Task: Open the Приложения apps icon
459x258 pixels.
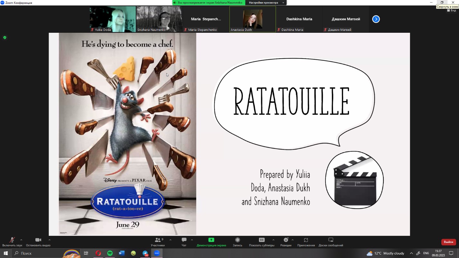Action: pos(306,240)
